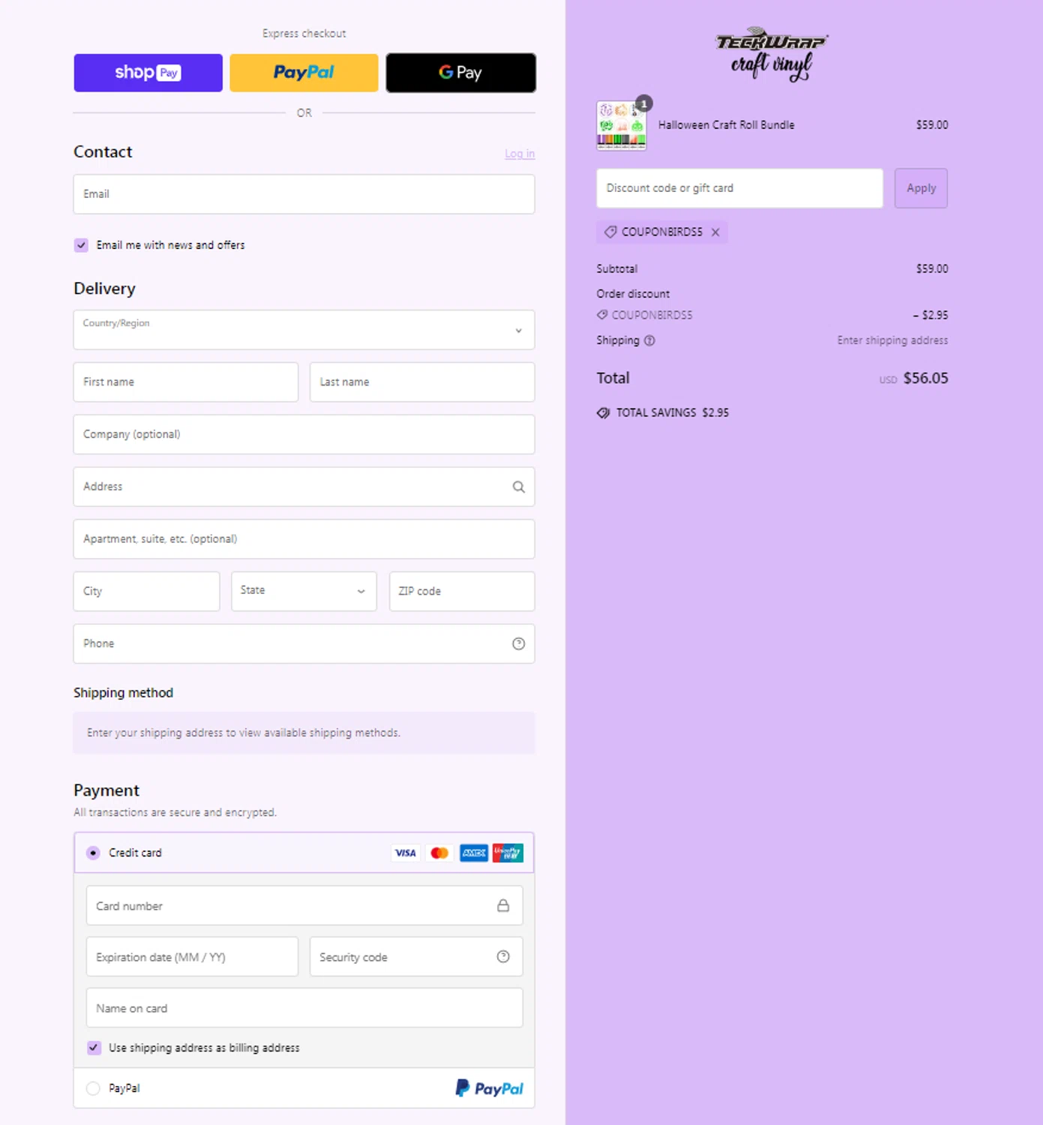Viewport: 1043px width, 1125px height.
Task: Show the Phone field help icon
Action: pyautogui.click(x=518, y=643)
